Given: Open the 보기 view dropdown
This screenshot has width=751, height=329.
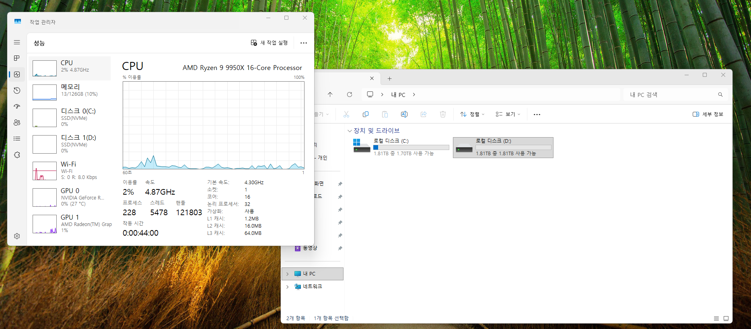Looking at the screenshot, I should pos(508,114).
